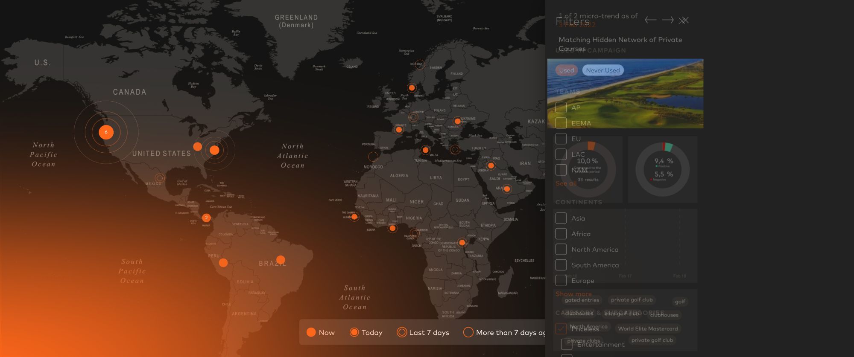Screen dimensions: 854x357
Task: Enable the Africa continent checkbox
Action: pyautogui.click(x=561, y=234)
